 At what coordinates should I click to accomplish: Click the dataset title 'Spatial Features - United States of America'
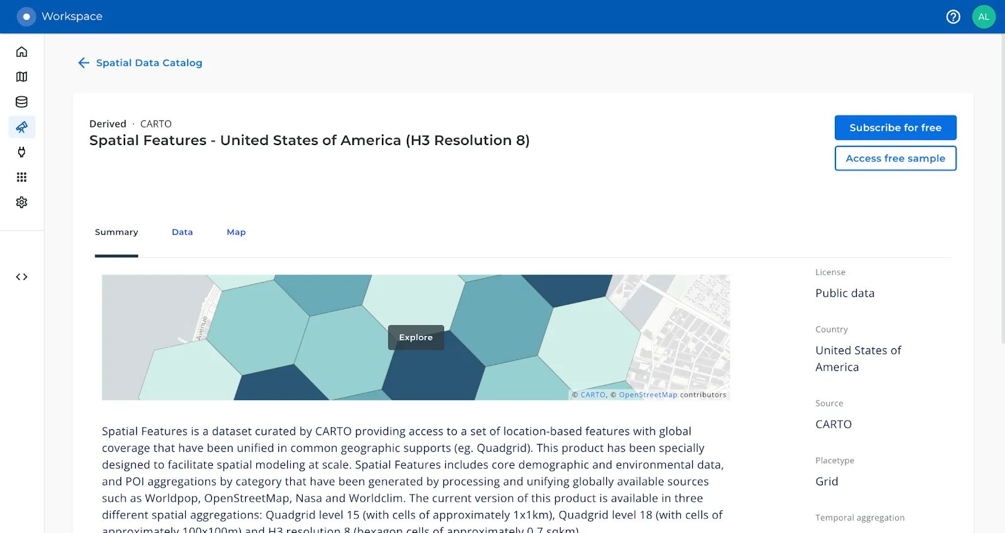(309, 140)
